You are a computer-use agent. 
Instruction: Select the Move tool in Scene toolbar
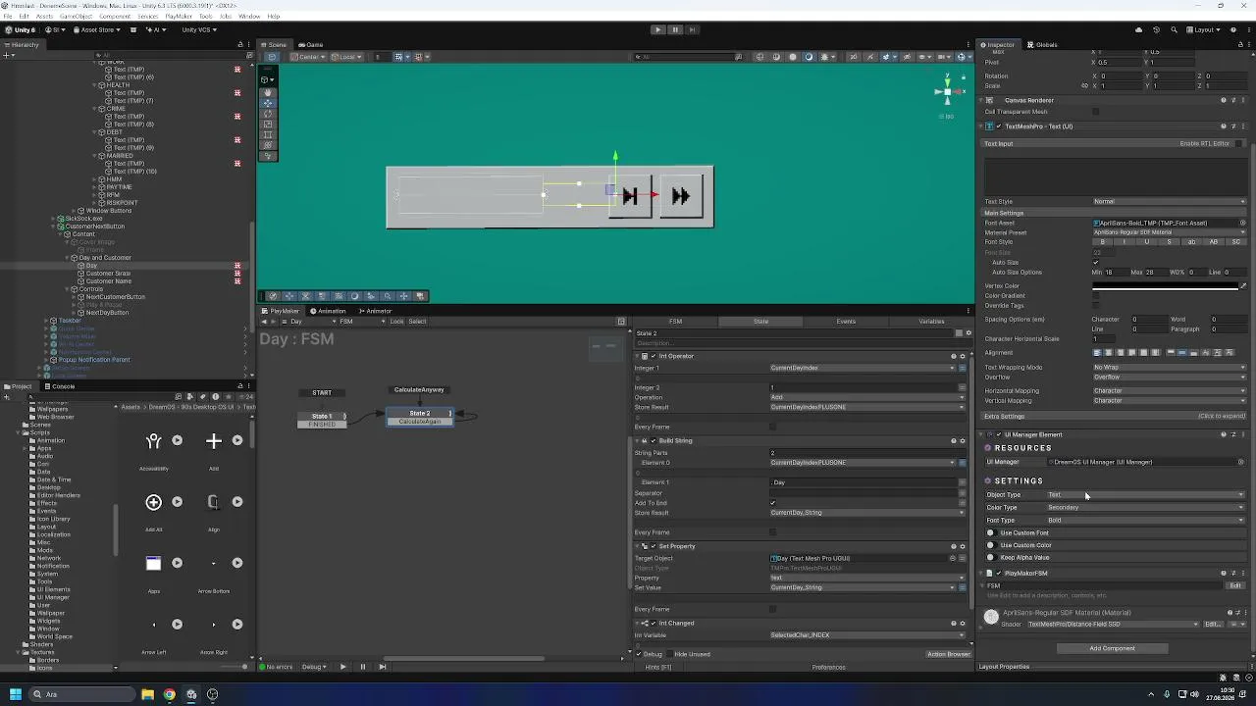coord(269,102)
